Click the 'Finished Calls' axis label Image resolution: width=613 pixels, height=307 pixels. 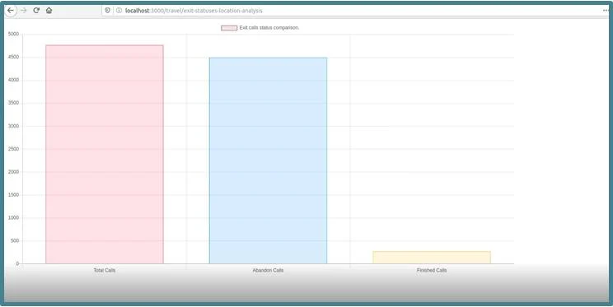coord(432,270)
